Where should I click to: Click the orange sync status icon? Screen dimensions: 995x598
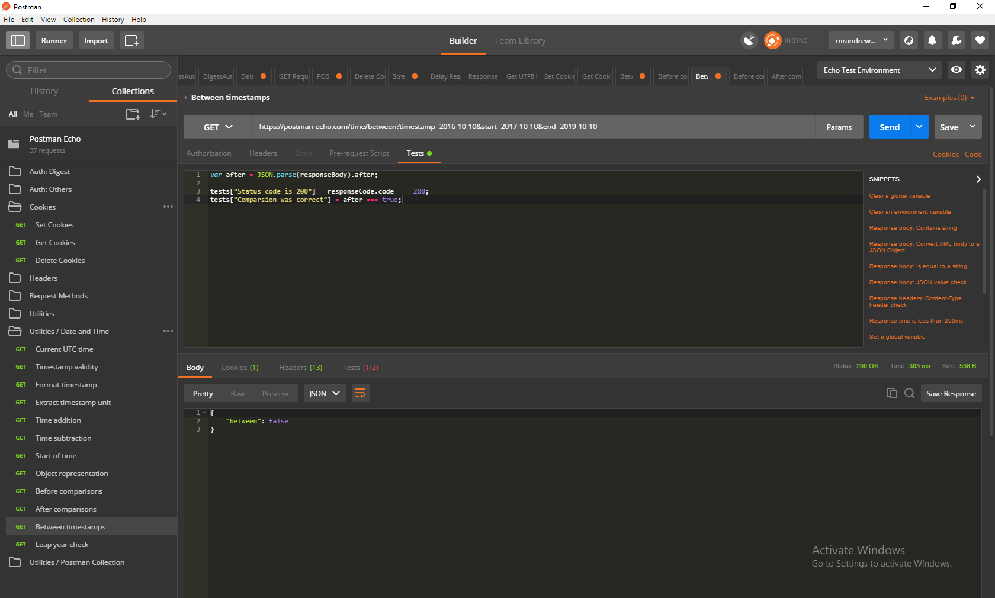click(772, 40)
